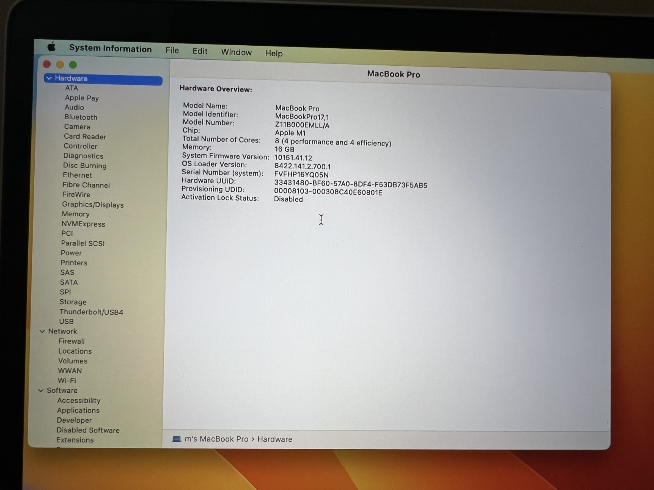The image size is (654, 490).
Task: Select Thunderbolt/USB4 in the sidebar
Action: pos(91,312)
